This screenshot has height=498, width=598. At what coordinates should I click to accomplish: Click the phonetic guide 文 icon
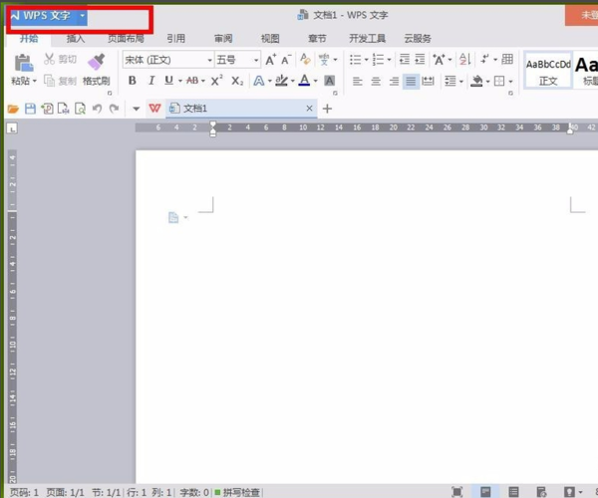click(x=324, y=60)
